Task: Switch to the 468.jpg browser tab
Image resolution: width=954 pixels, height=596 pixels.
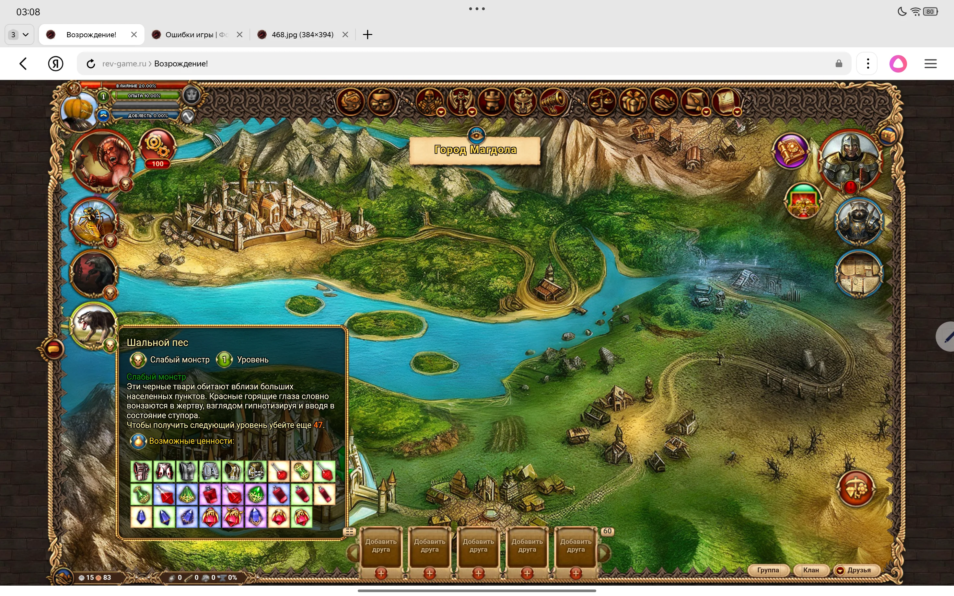Action: click(x=302, y=35)
